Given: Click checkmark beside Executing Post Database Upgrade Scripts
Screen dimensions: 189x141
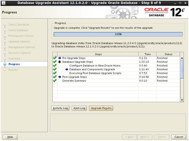Looking at the screenshot, I should (55, 73).
